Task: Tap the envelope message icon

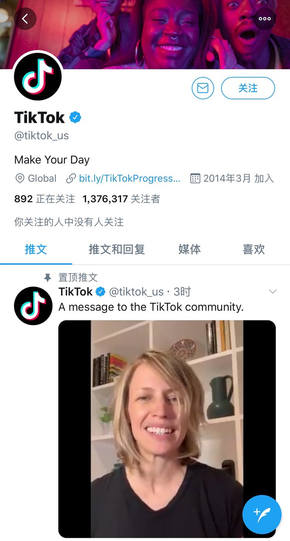Action: (x=203, y=88)
